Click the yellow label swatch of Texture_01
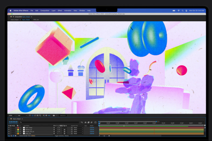212x141 pixels. pyautogui.click(x=18, y=130)
